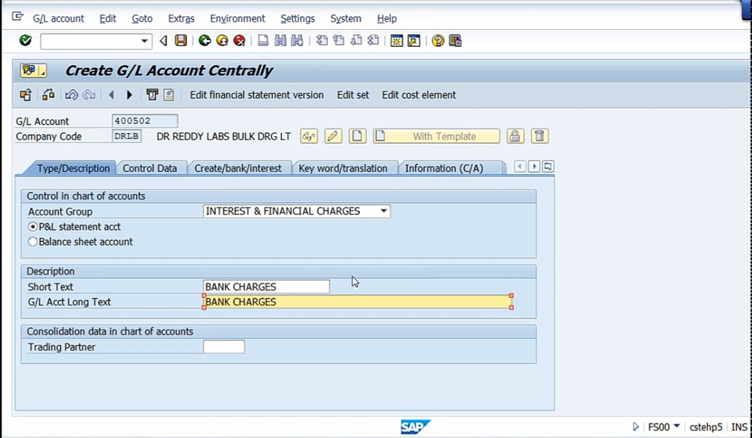Screen dimensions: 752x438
Task: Click the With Template button
Action: (436, 136)
